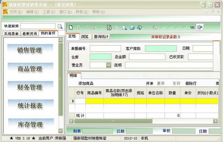The image size is (223, 142).
Task: Open the 帮助 menu
Action: click(98, 12)
